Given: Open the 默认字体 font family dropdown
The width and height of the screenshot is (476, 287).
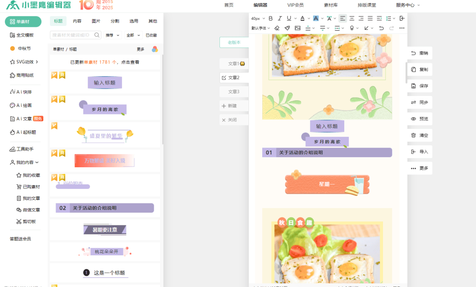Looking at the screenshot, I should point(260,28).
